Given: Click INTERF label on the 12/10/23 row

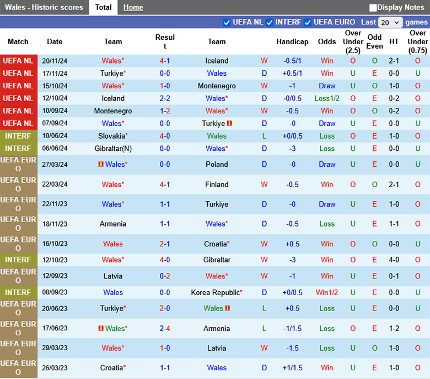Looking at the screenshot, I should coord(18,260).
